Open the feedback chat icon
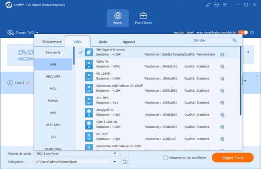This screenshot has height=169, width=261. (216, 5)
